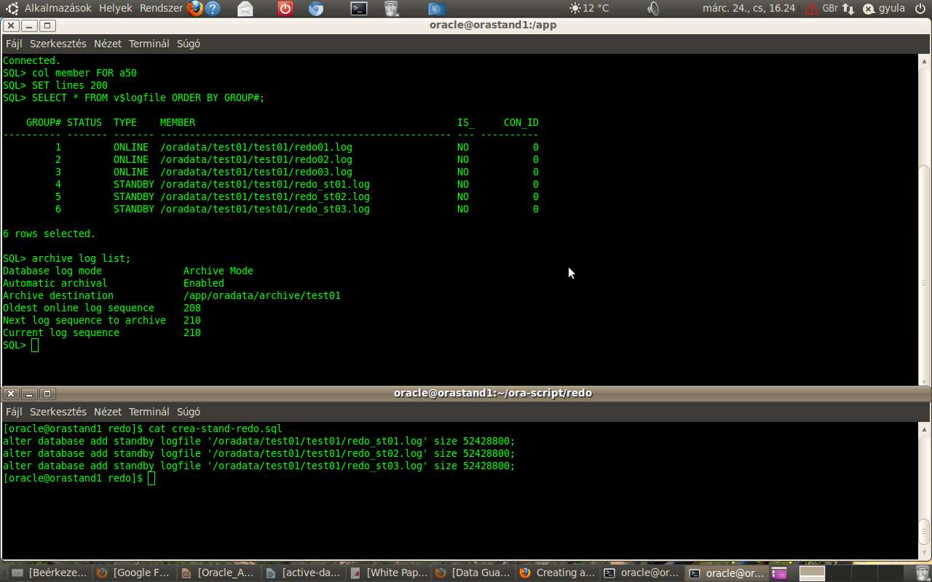
Task: Open Súgó menu in the /app terminal
Action: point(189,44)
